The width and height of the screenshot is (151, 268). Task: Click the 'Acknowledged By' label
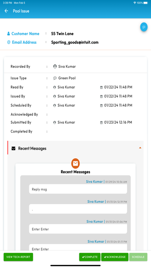tap(24, 114)
